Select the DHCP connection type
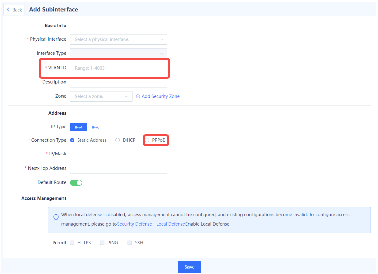The image size is (378, 274). click(118, 140)
